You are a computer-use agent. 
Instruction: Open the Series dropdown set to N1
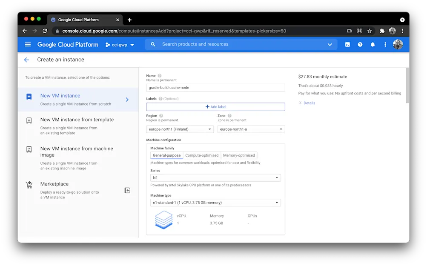pos(215,177)
